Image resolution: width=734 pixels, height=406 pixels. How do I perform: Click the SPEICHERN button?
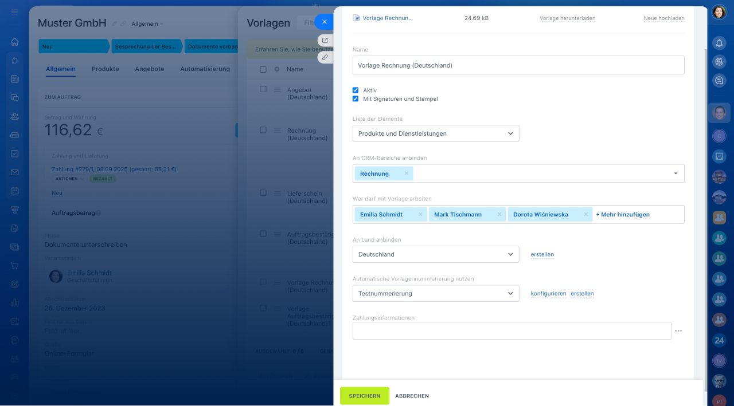coord(365,396)
